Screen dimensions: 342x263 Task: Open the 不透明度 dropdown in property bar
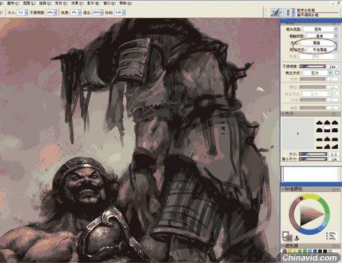(56, 13)
